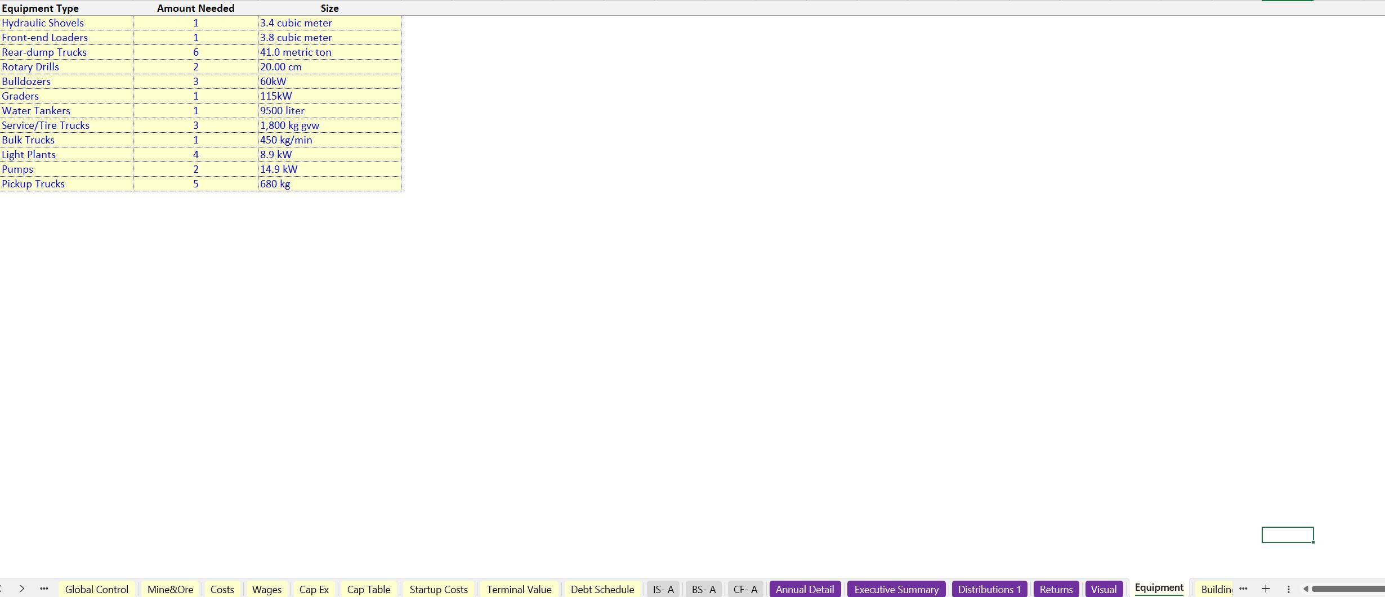This screenshot has height=597, width=1385.
Task: Select the Costs sheet tab
Action: pyautogui.click(x=222, y=589)
